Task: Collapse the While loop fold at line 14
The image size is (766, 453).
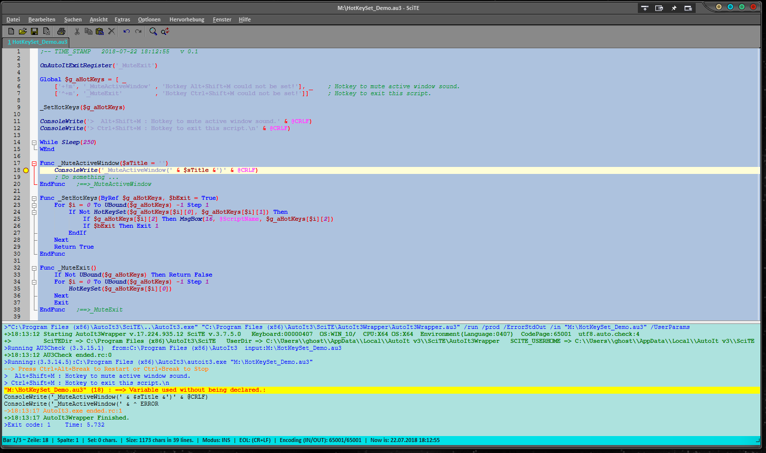Action: (34, 143)
